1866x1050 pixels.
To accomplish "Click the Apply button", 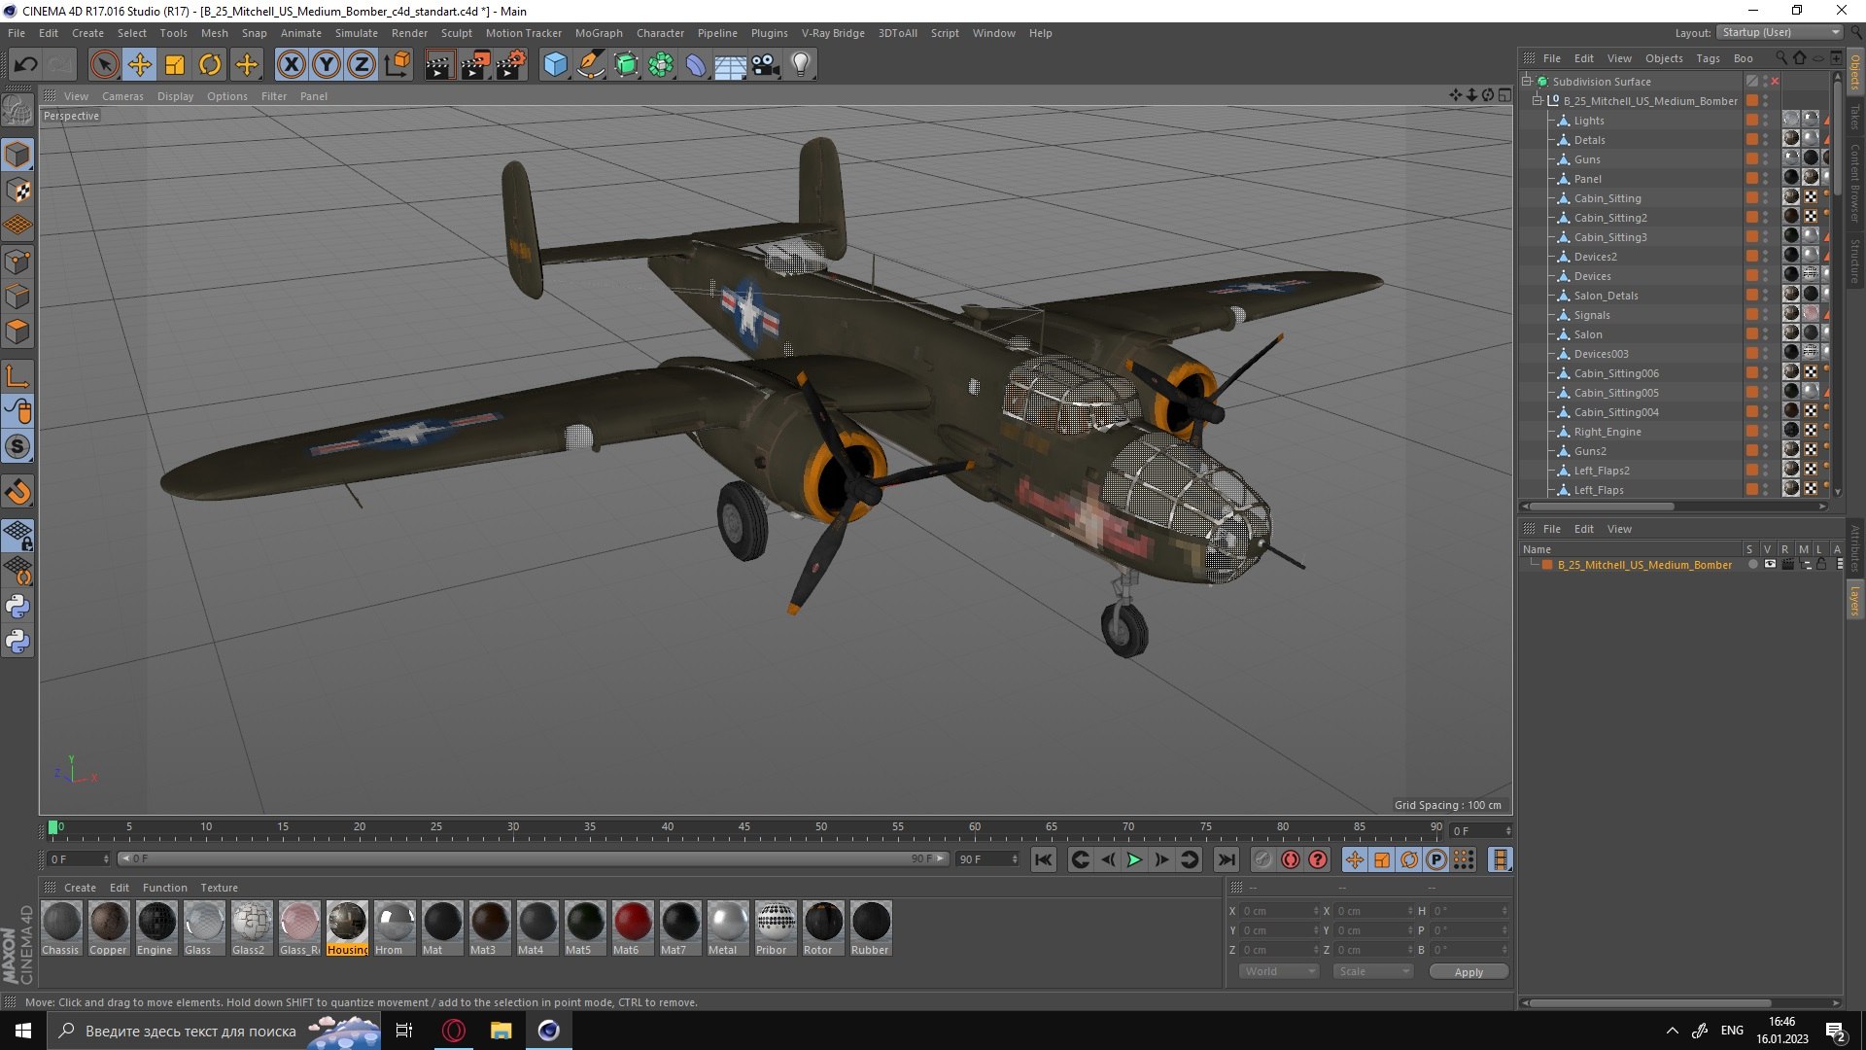I will click(1469, 972).
